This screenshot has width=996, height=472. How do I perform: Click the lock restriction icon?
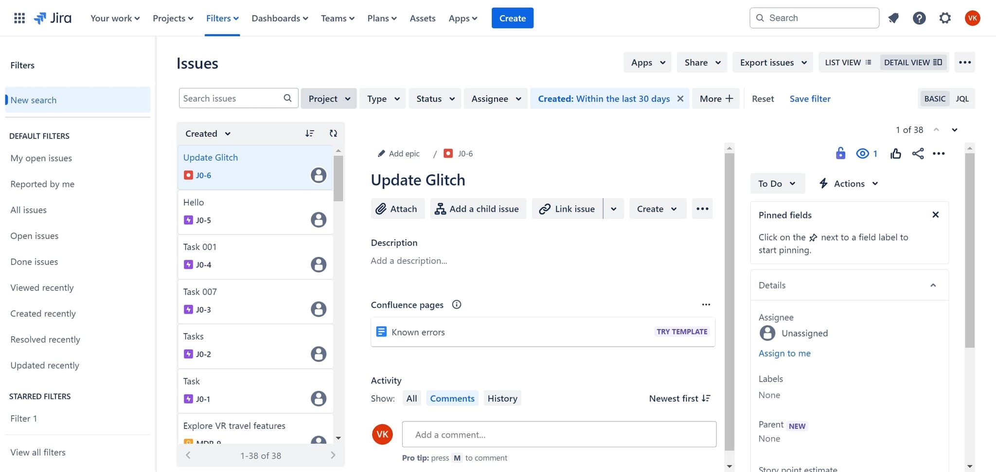click(840, 154)
